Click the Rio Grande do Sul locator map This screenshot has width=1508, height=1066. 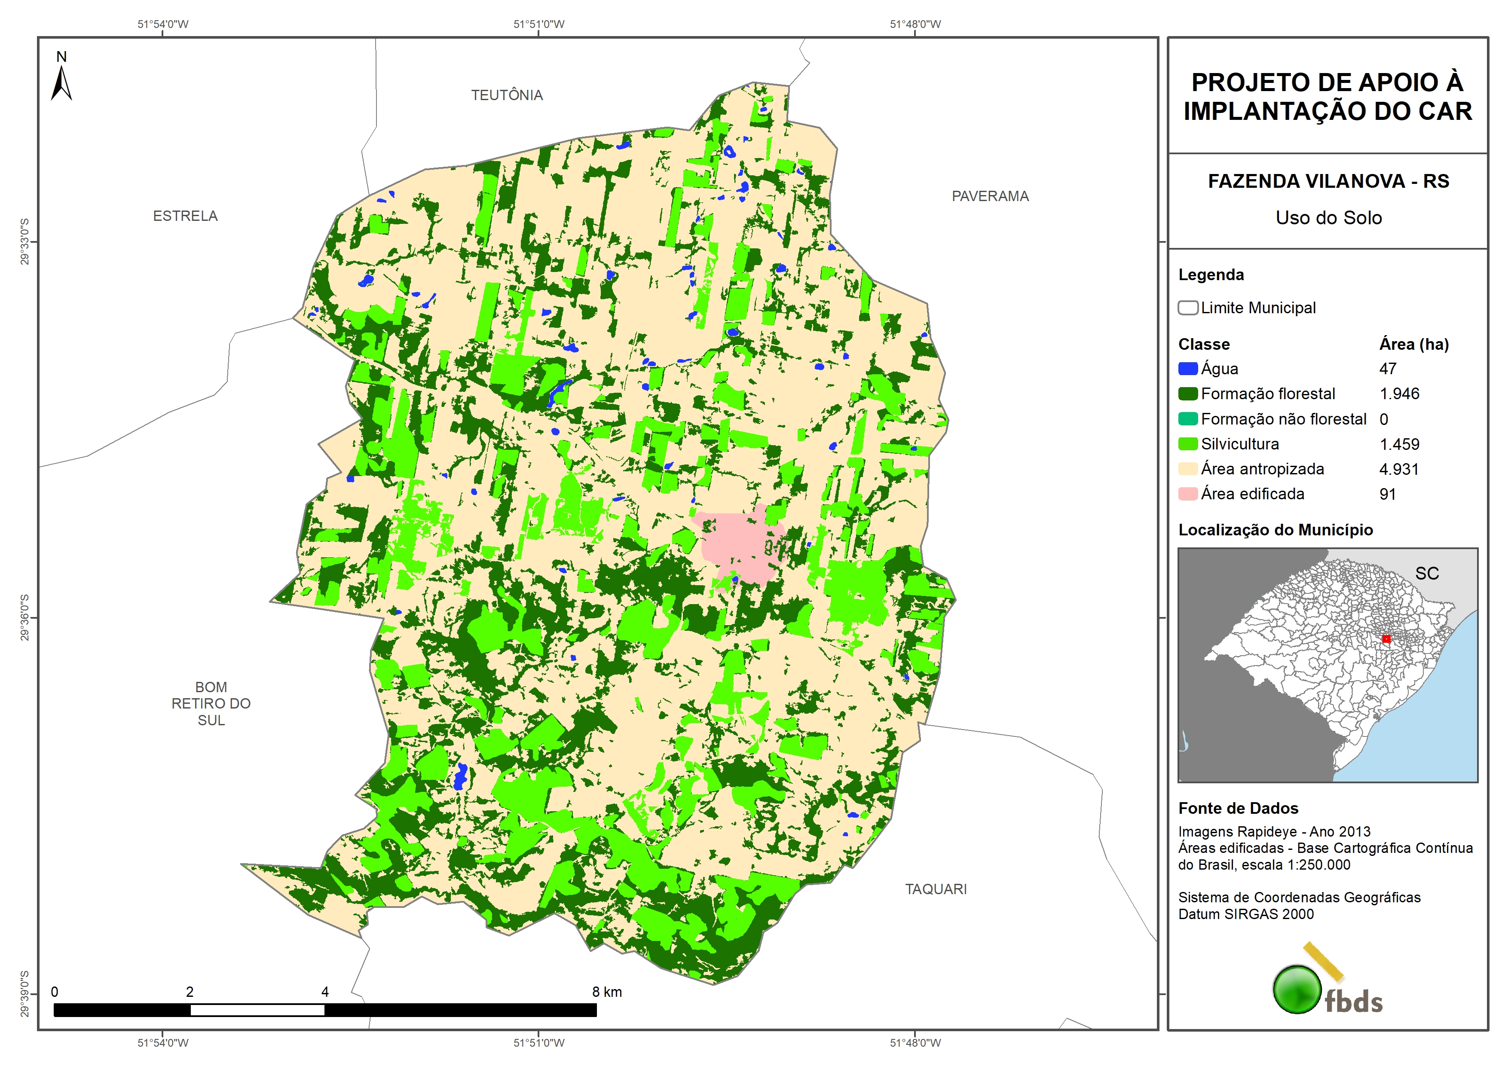tap(1328, 665)
